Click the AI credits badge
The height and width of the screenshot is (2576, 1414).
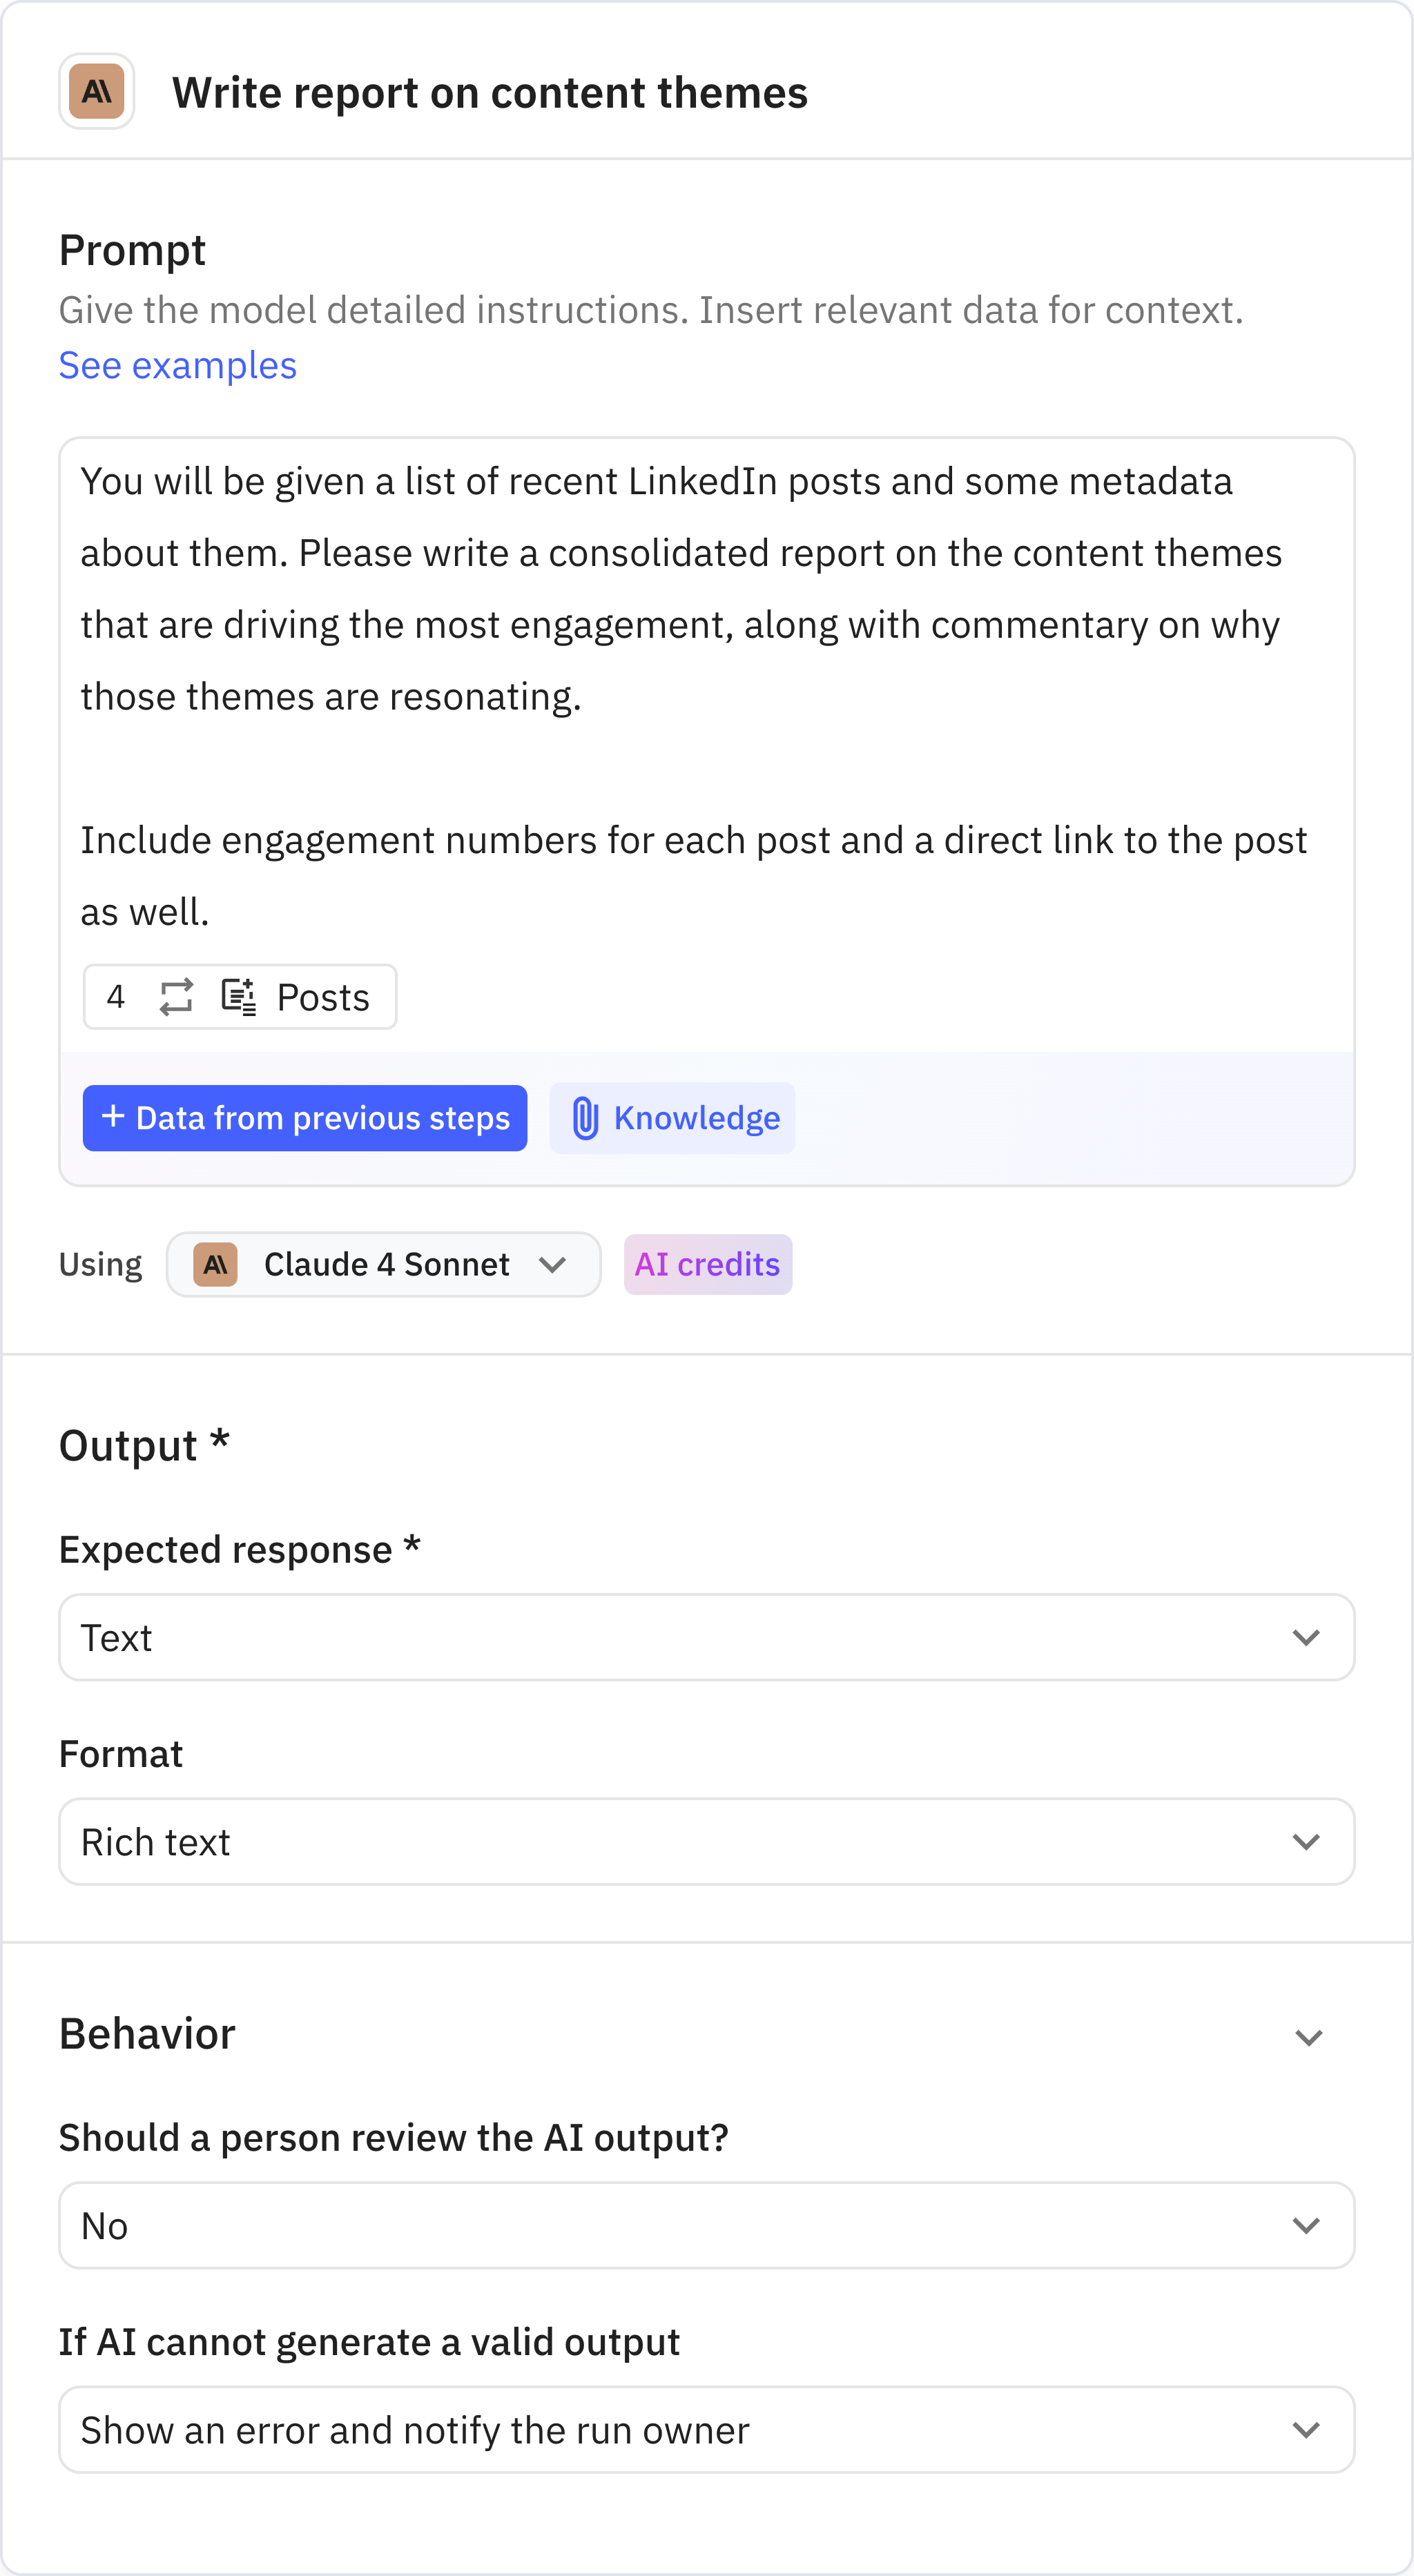click(x=708, y=1264)
